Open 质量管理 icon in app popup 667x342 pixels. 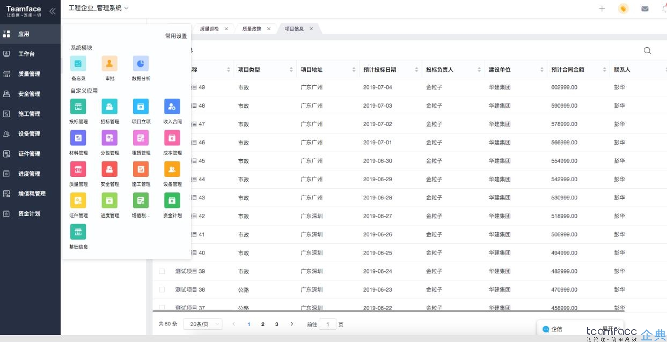coord(78,169)
